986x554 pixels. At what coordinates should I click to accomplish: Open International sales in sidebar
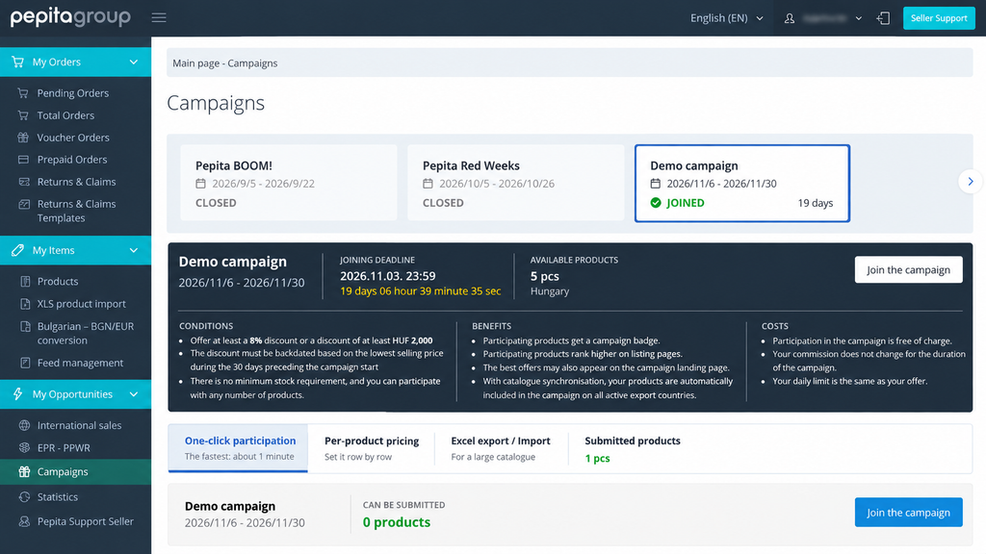[x=79, y=425]
